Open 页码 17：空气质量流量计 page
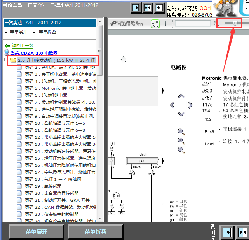249x240 pixels. (61, 172)
